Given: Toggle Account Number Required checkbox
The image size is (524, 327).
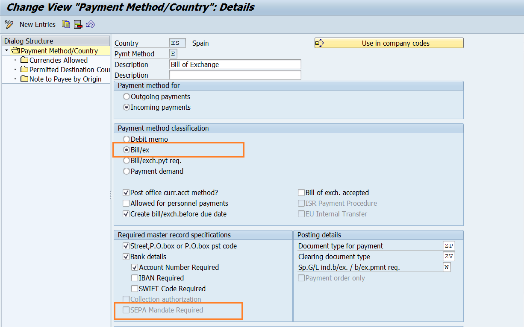Looking at the screenshot, I should (x=135, y=267).
